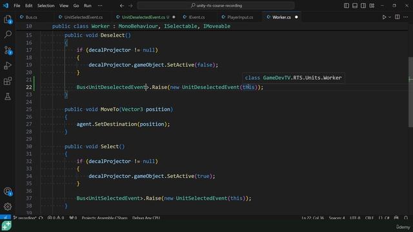This screenshot has height=232, width=413.
Task: Click the green app icon in bottom-left corner
Action: pos(6,226)
